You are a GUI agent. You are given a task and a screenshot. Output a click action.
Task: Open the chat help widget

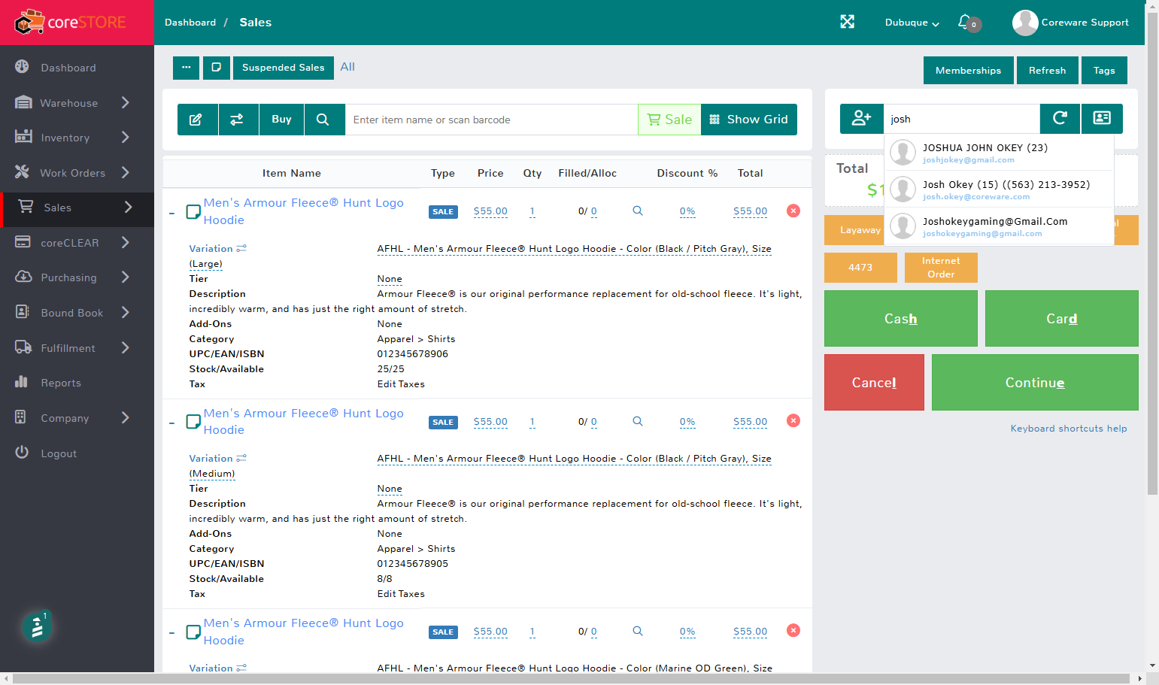[x=36, y=627]
